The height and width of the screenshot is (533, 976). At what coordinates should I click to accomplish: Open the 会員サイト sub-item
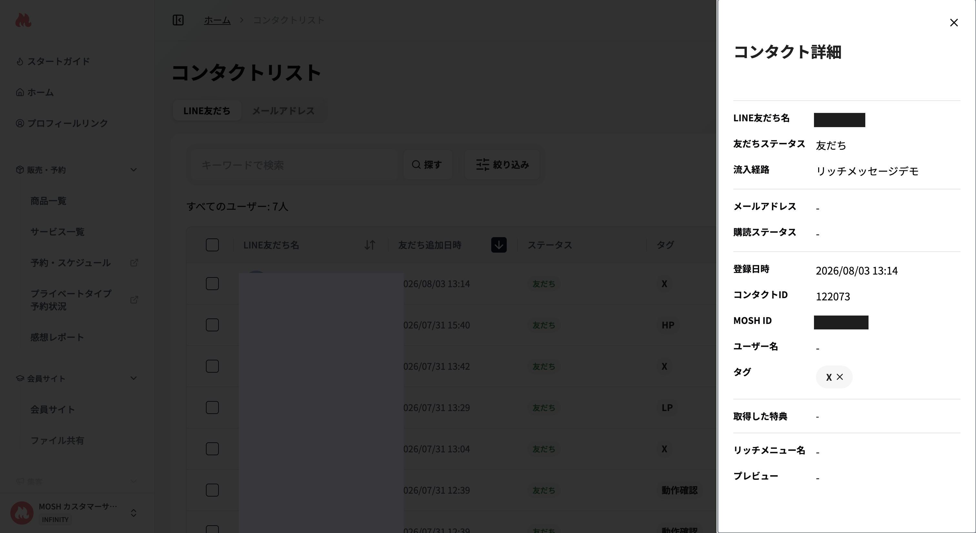pos(53,409)
